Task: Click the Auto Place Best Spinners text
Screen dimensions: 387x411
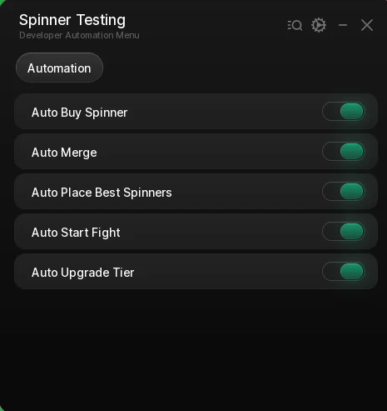Action: tap(102, 193)
